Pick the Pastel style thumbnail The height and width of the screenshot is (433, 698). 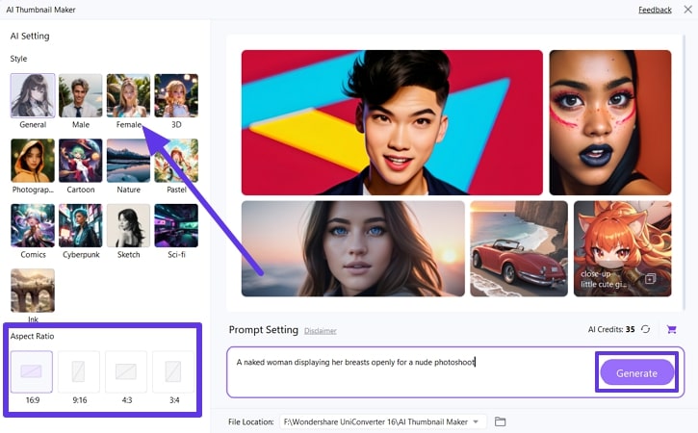click(x=176, y=161)
